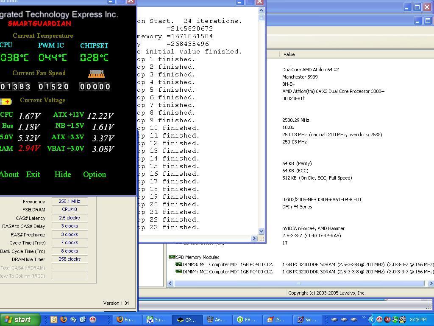Click the taskbar overflow chevron
Viewport: 434px width, 326px height.
pos(364,318)
